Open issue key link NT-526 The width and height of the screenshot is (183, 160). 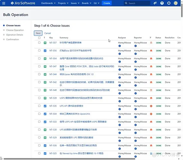pos(53,146)
